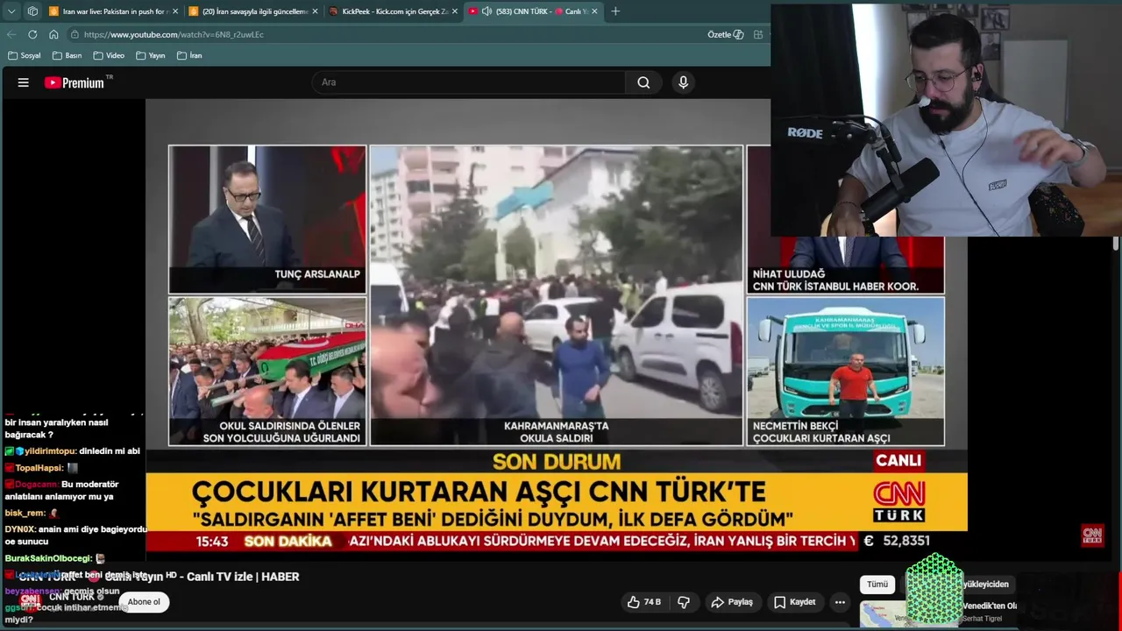
Task: Go back with browser back arrow
Action: (11, 34)
